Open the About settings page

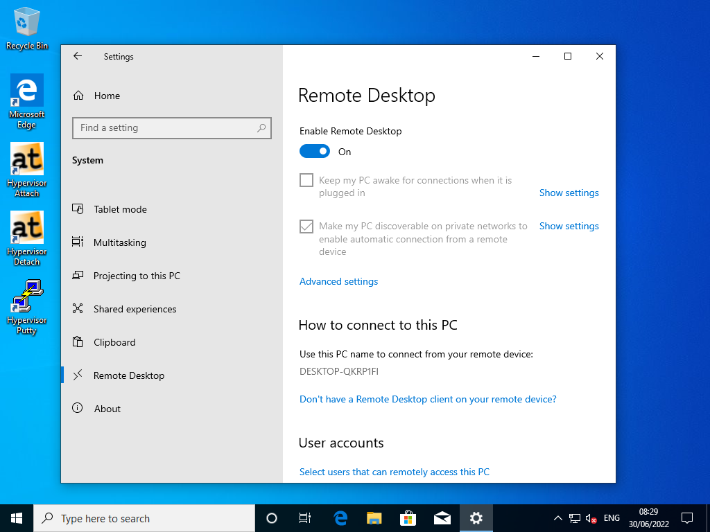(x=107, y=408)
